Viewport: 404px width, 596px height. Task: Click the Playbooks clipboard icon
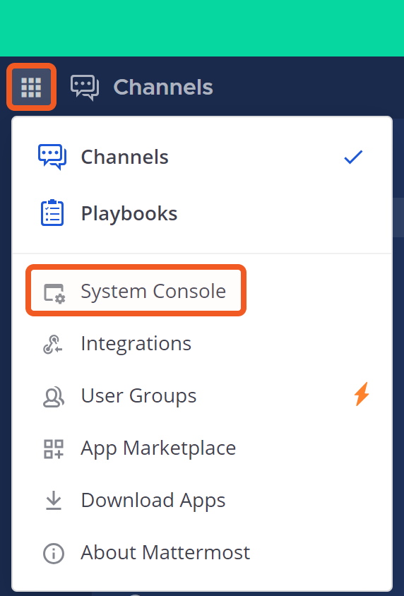[52, 213]
